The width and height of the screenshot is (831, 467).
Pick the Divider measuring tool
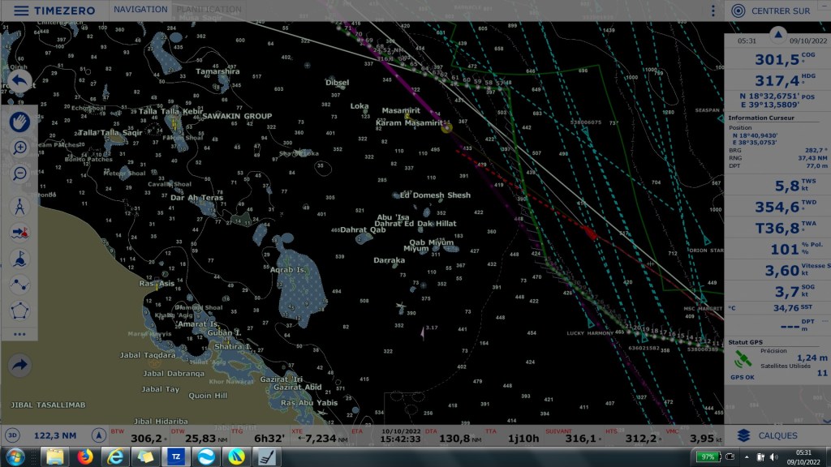[x=19, y=206]
